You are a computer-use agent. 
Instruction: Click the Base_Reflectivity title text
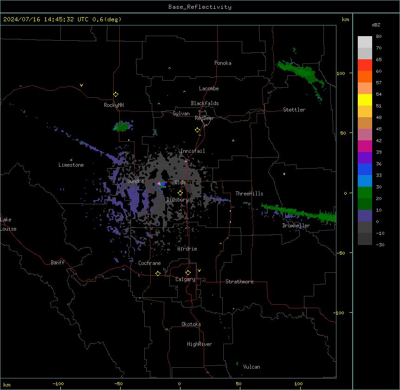200,7
